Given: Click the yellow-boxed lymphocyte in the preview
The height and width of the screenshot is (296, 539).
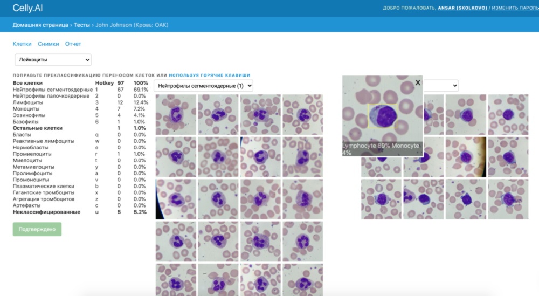Looking at the screenshot, I should [383, 116].
